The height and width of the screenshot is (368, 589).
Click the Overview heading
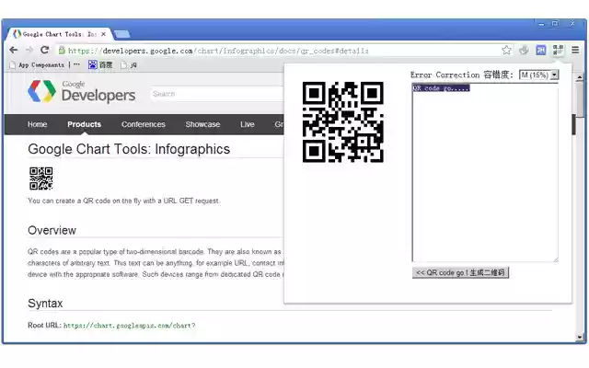52,230
